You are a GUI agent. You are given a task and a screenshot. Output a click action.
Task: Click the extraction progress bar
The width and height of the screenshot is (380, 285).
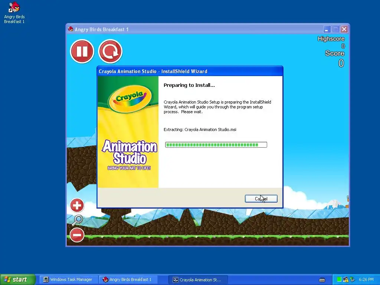point(216,145)
